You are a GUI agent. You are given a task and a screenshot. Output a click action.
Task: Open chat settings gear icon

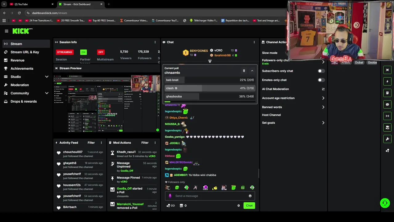pyautogui.click(x=239, y=206)
